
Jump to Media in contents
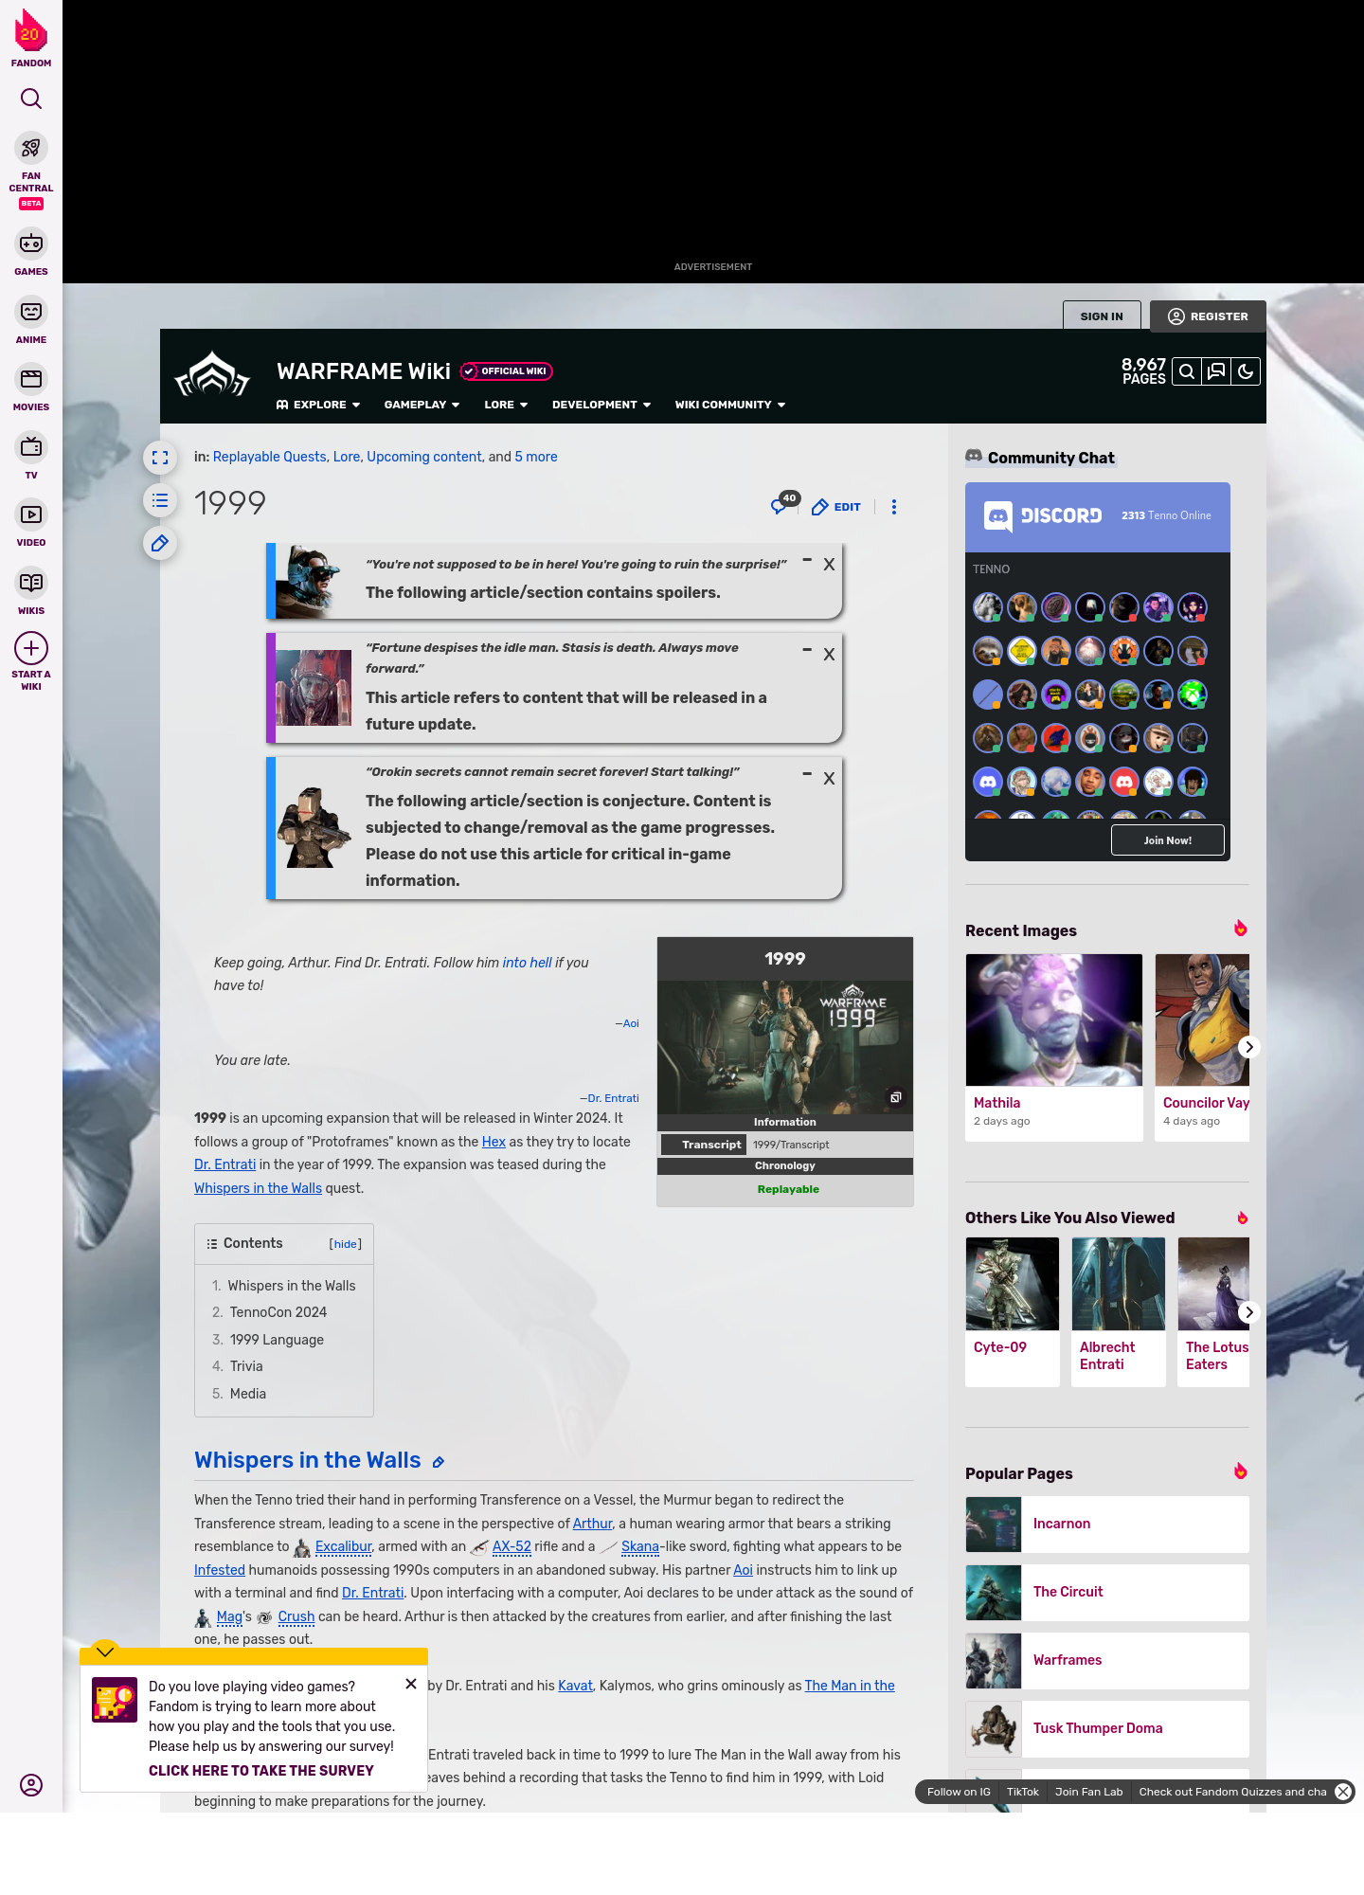(x=248, y=1394)
